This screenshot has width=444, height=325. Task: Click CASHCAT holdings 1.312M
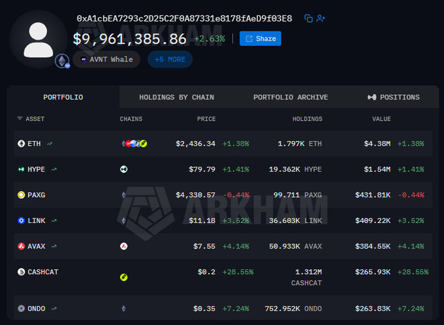point(308,272)
